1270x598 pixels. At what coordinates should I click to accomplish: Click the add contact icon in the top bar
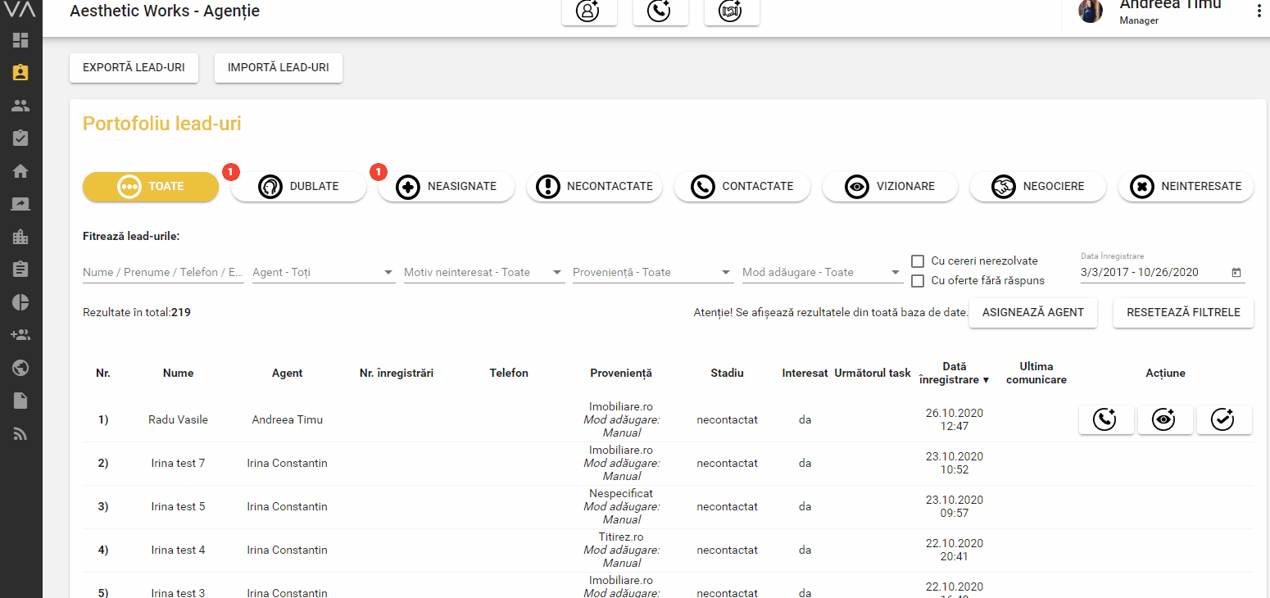click(x=588, y=11)
